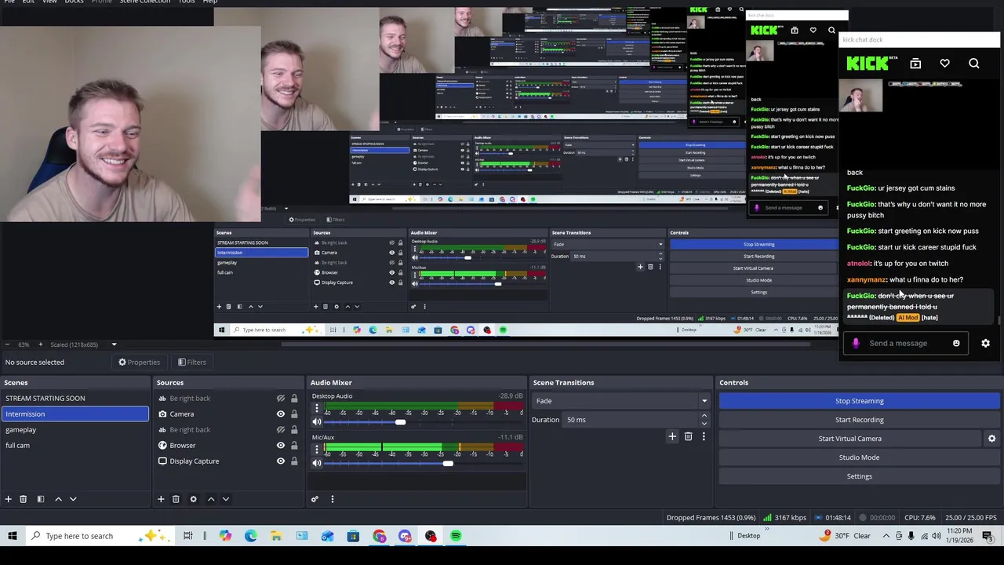Select the full cam scene
This screenshot has height=565, width=1004.
click(x=75, y=445)
